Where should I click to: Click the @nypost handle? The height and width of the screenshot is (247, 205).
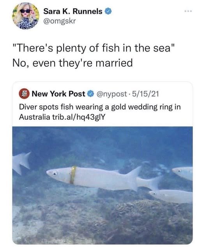112,94
